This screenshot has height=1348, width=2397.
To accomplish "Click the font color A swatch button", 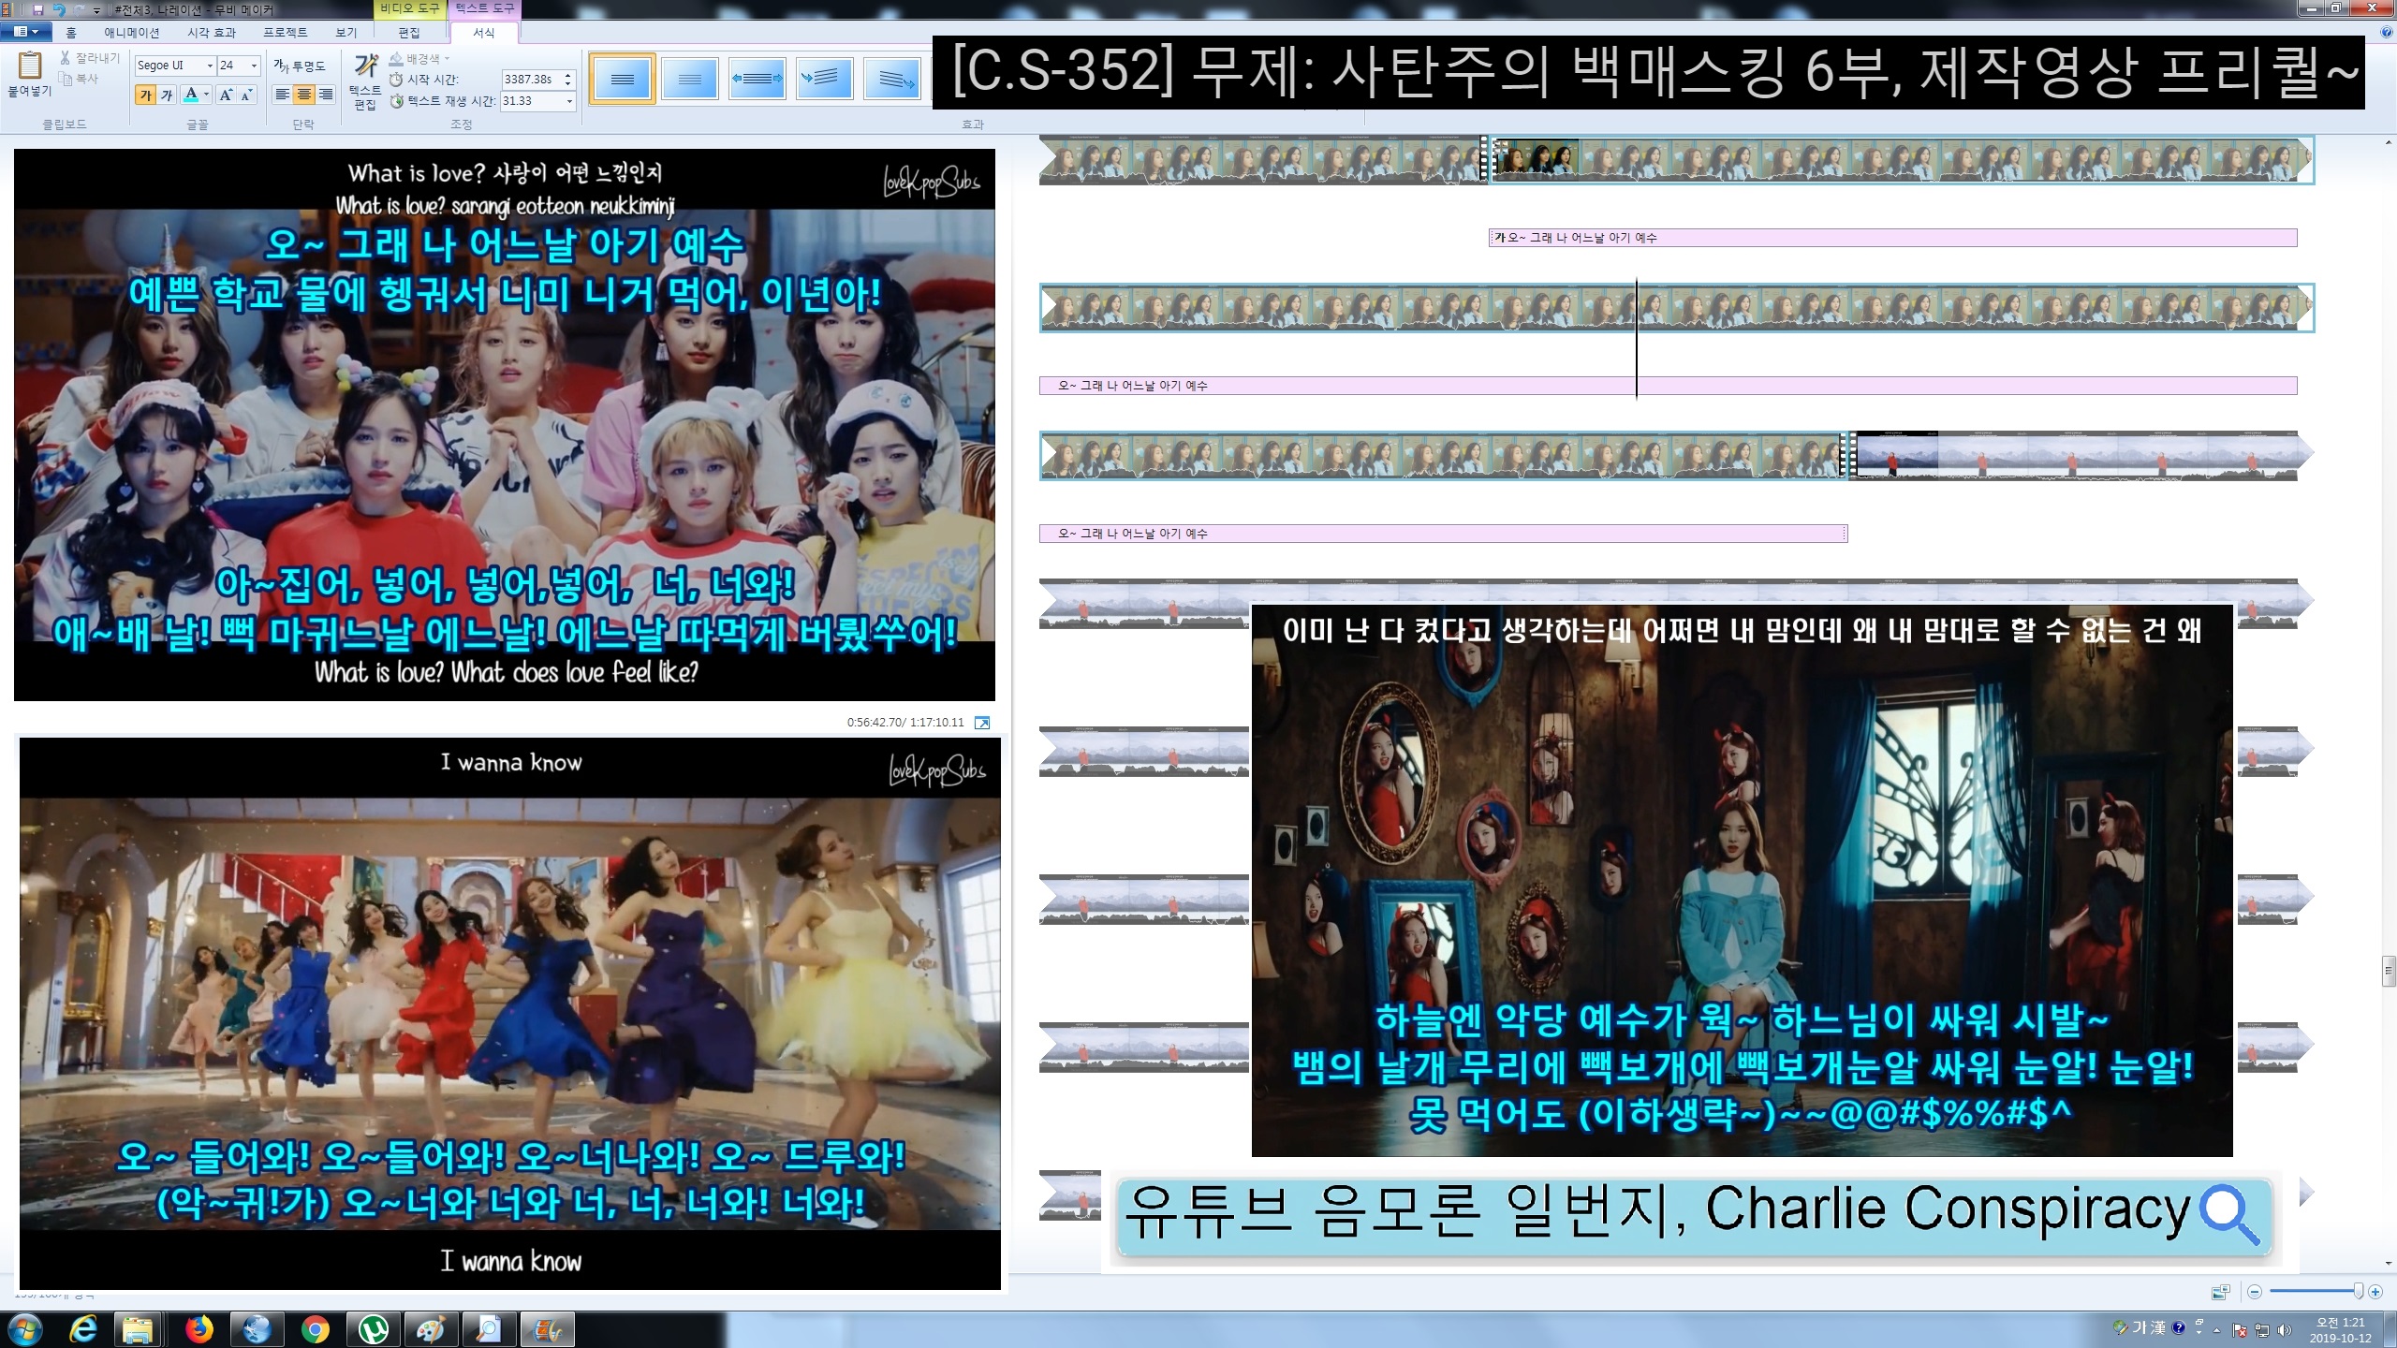I will (191, 95).
